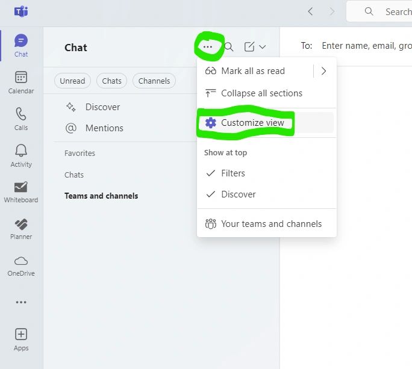Toggle the Unread filter chip
Screen dimensions: 412x369
coord(72,81)
